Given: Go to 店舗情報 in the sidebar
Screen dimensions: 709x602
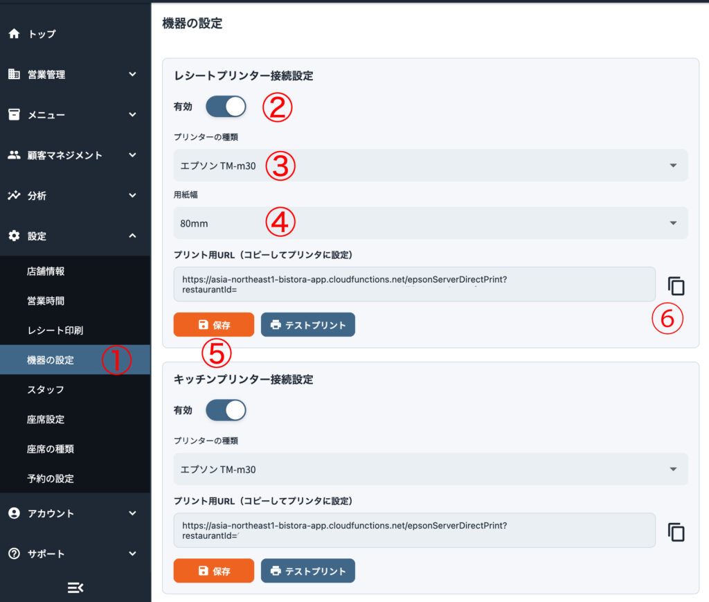Looking at the screenshot, I should [x=46, y=272].
